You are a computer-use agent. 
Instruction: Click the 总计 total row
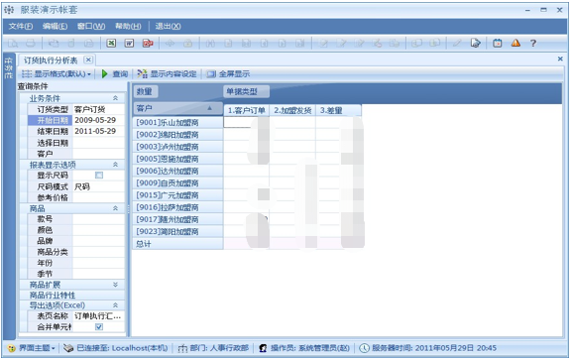click(x=177, y=244)
